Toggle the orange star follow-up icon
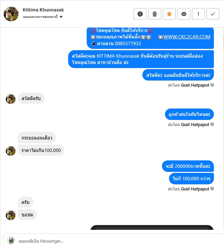 [169, 14]
